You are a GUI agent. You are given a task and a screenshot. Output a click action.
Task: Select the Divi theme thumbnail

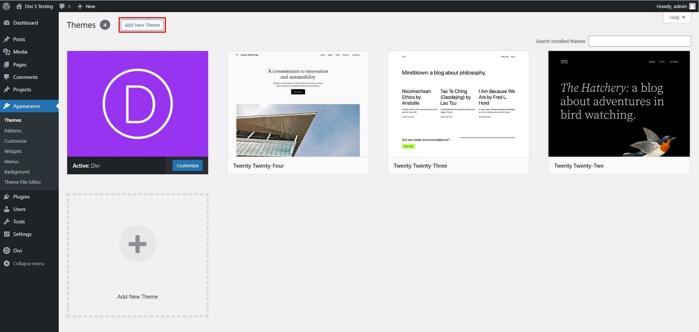pos(138,104)
